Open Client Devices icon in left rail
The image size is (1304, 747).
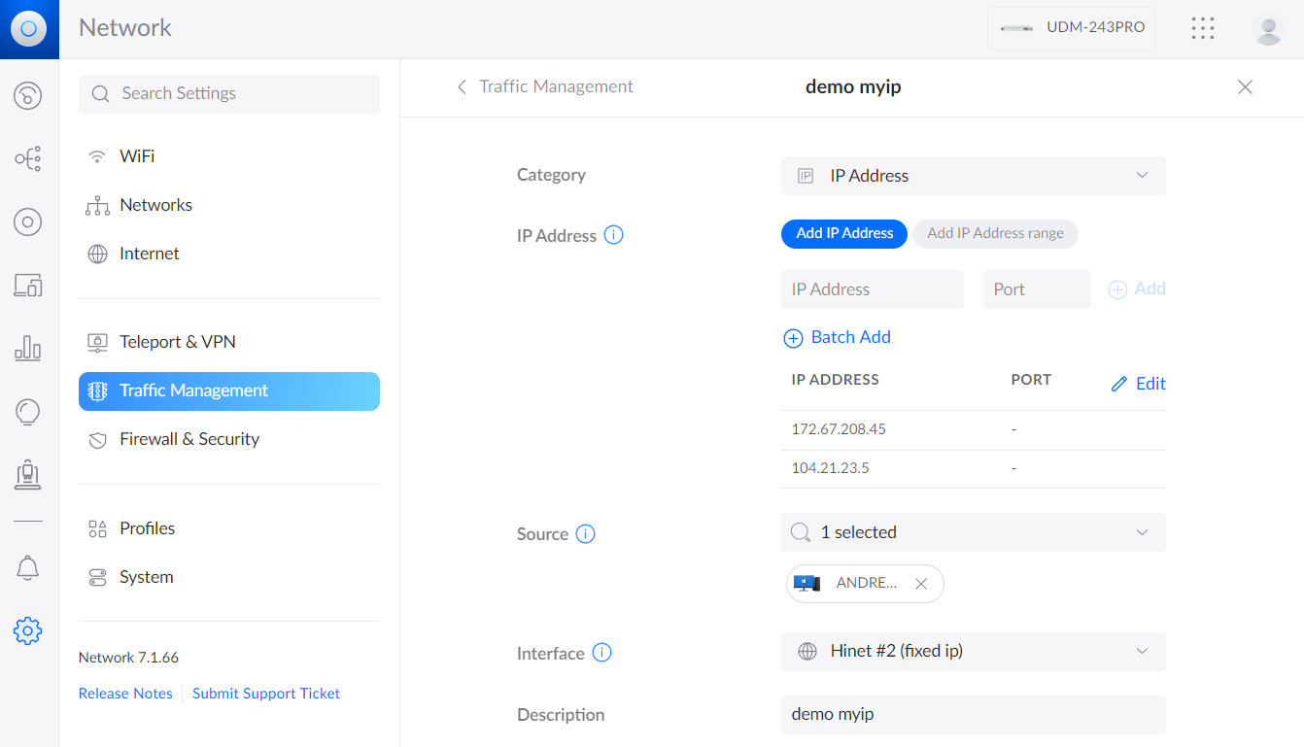coord(27,286)
